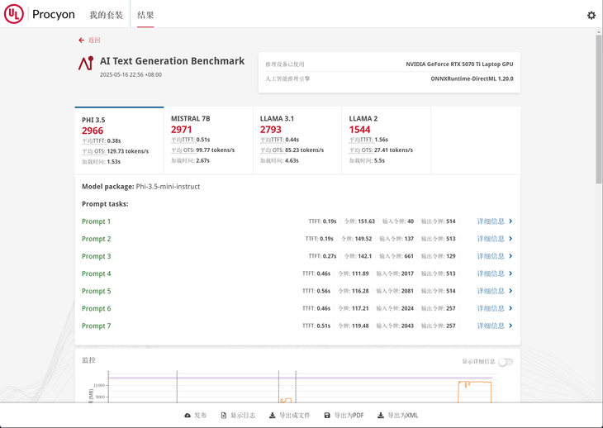Open settings via the gear icon
The width and height of the screenshot is (603, 428).
tap(591, 16)
